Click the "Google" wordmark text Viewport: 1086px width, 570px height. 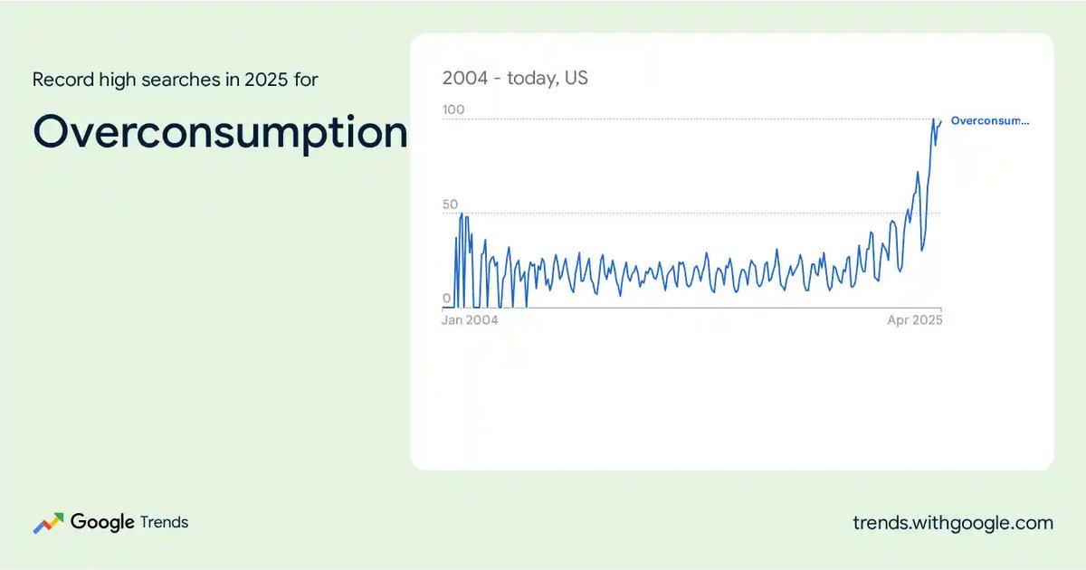(x=102, y=522)
